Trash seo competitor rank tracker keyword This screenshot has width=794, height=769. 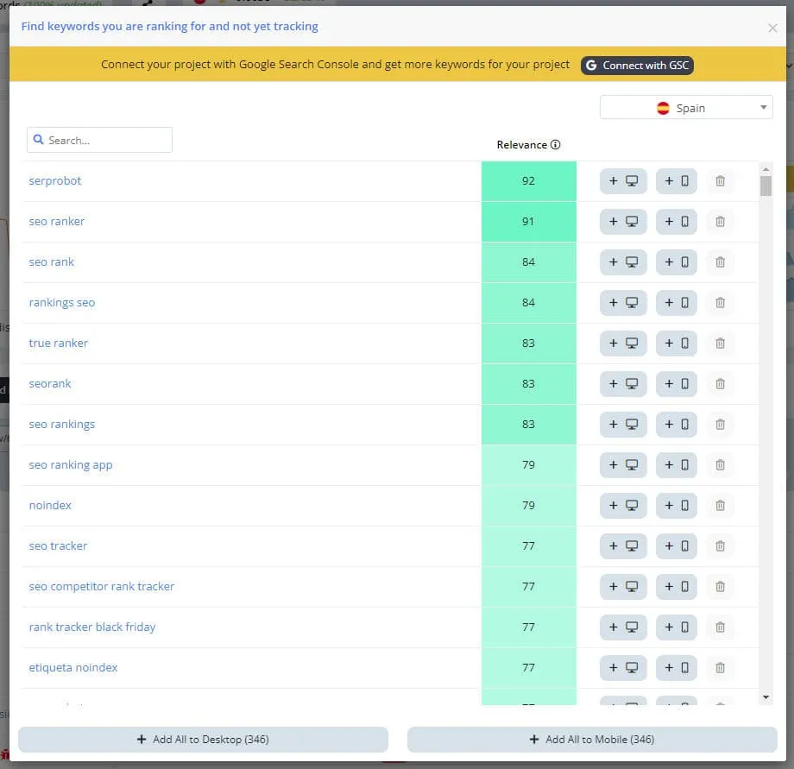click(720, 586)
